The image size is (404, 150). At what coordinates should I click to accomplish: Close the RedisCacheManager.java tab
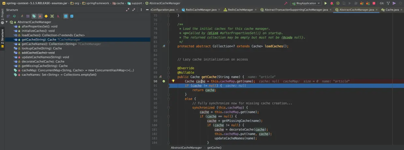[x=220, y=10]
